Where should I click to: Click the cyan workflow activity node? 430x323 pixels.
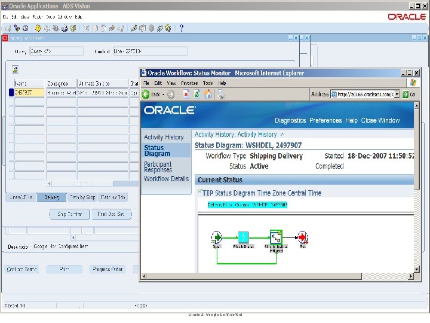click(243, 237)
